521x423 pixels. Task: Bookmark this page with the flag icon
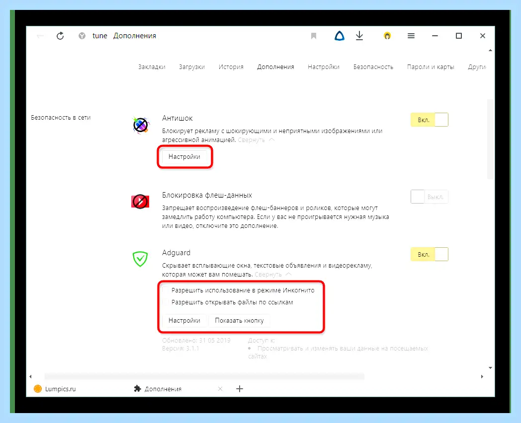coord(314,36)
